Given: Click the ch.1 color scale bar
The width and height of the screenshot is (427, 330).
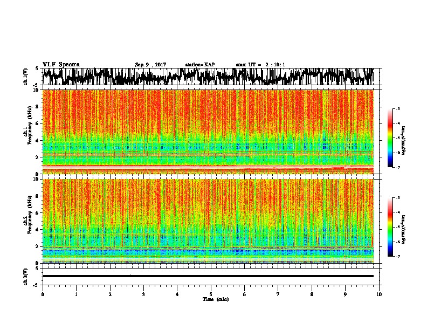Looking at the screenshot, I should coord(390,138).
